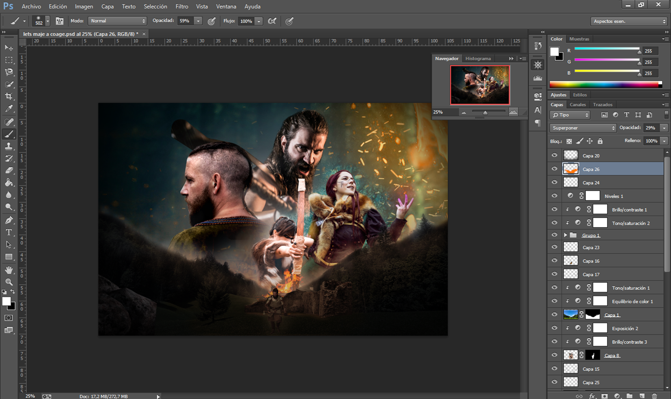The height and width of the screenshot is (399, 671).
Task: Open the Selección menu
Action: [x=155, y=6]
